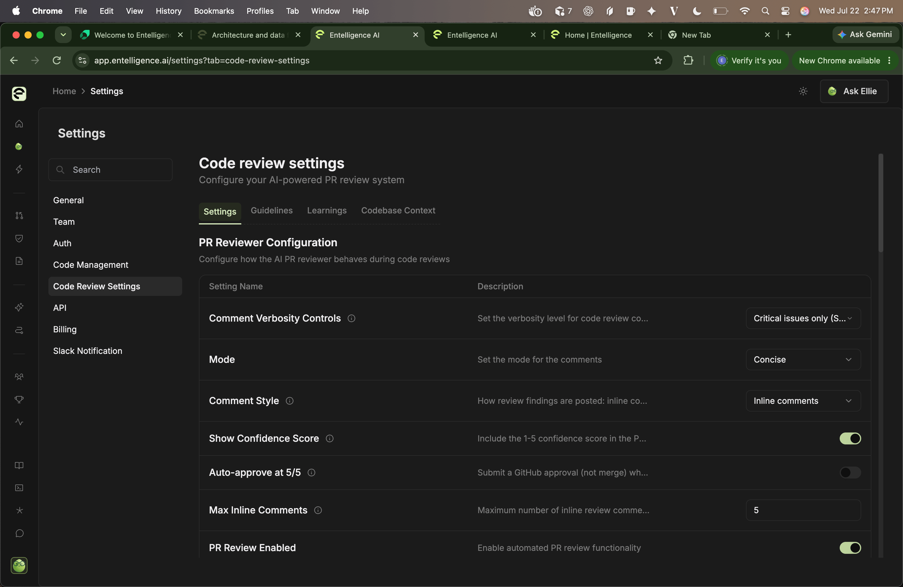
Task: Click the Entelligence logo in sidebar
Action: pos(19,94)
